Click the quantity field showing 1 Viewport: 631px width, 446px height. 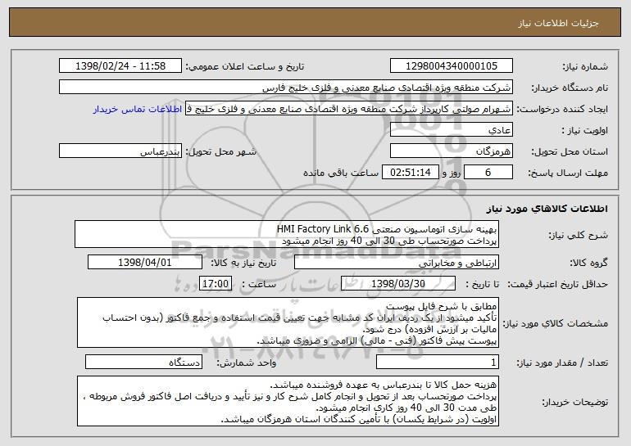[x=438, y=362]
